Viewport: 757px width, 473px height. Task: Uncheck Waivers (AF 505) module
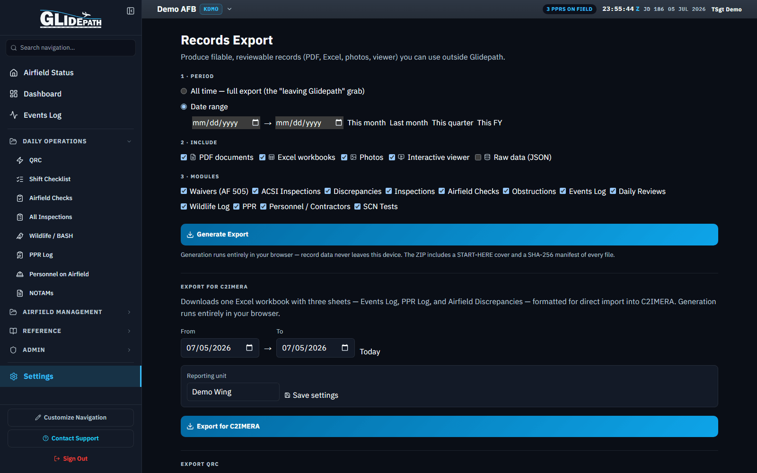[x=184, y=191]
